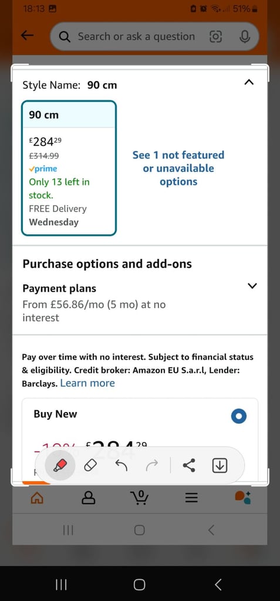Open See 1 not featured options link
The width and height of the screenshot is (280, 601).
coord(178,168)
